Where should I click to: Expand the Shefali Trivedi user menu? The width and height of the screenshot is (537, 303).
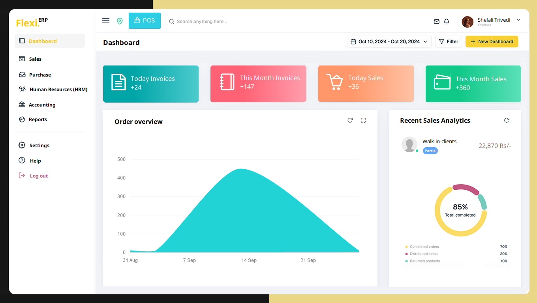coord(518,20)
